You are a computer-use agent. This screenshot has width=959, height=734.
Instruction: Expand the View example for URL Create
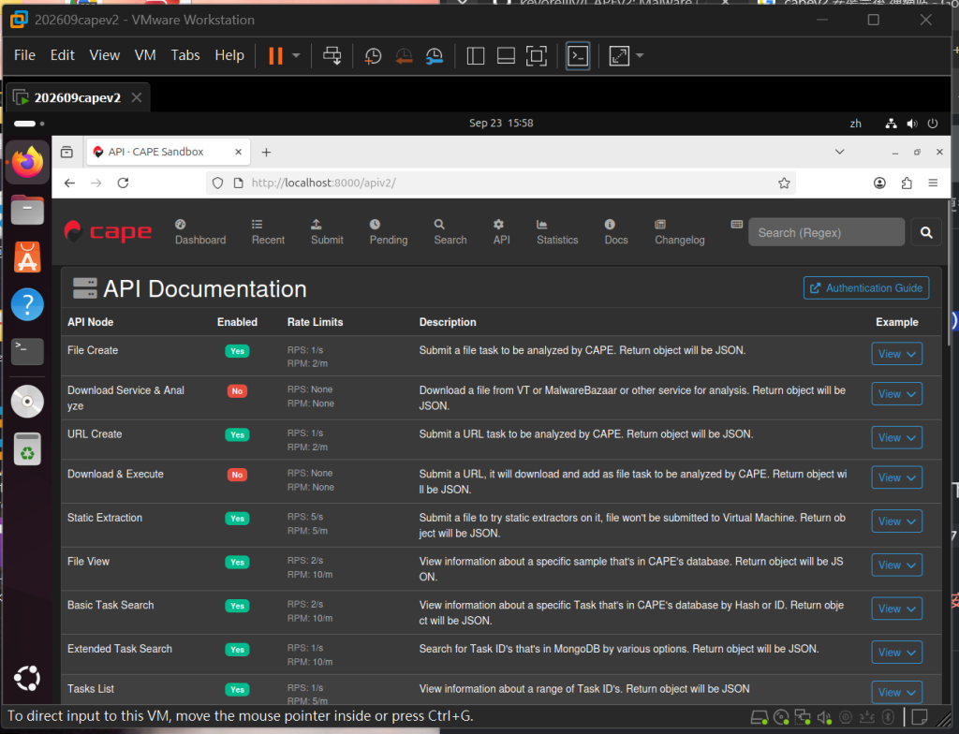896,438
